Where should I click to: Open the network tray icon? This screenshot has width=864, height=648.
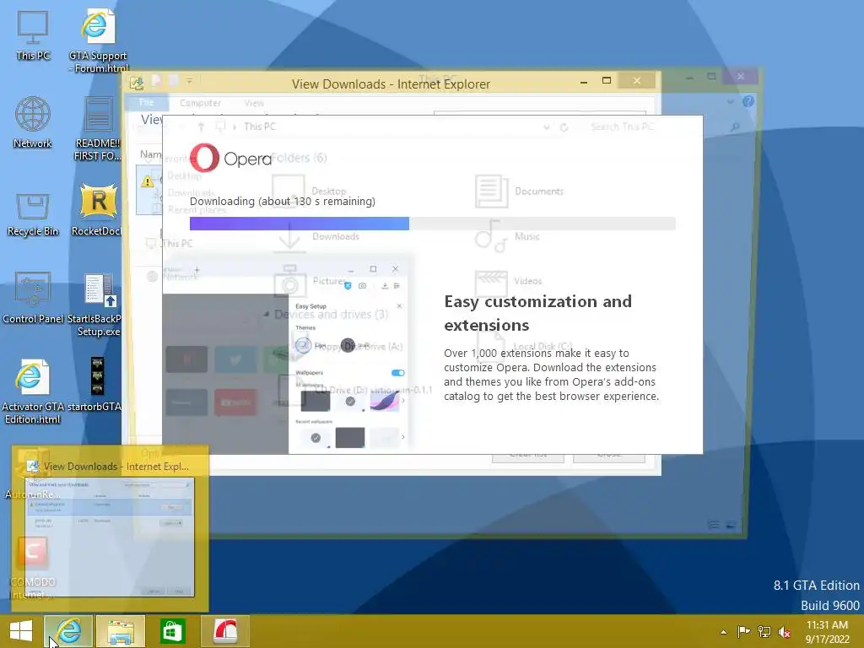click(764, 632)
